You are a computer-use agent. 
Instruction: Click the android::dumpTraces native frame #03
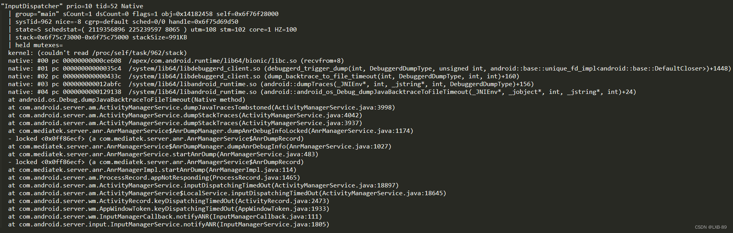[271, 84]
